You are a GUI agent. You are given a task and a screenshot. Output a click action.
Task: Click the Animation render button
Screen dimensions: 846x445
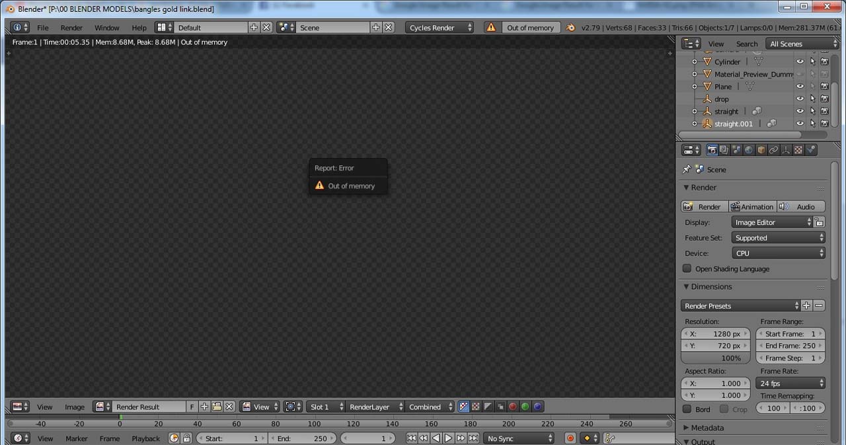[x=752, y=206]
